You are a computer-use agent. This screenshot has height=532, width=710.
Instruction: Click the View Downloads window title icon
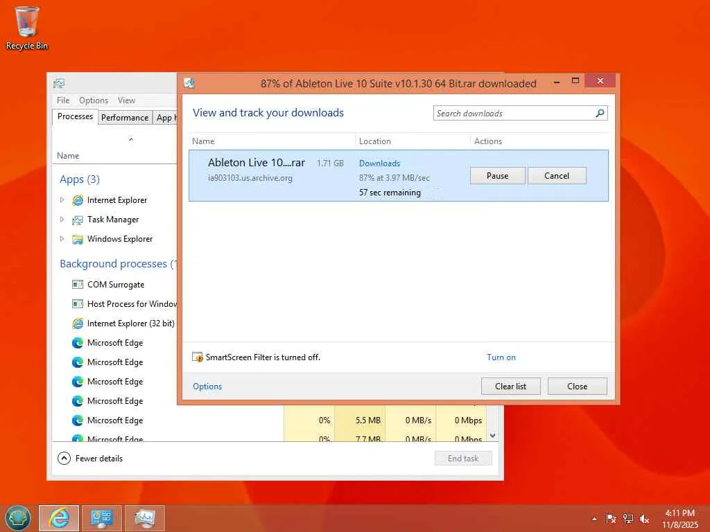pyautogui.click(x=189, y=83)
